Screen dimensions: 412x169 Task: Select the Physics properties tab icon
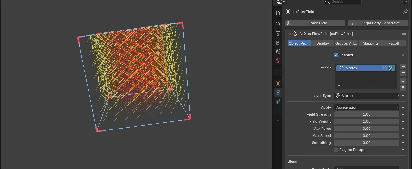pyautogui.click(x=278, y=93)
